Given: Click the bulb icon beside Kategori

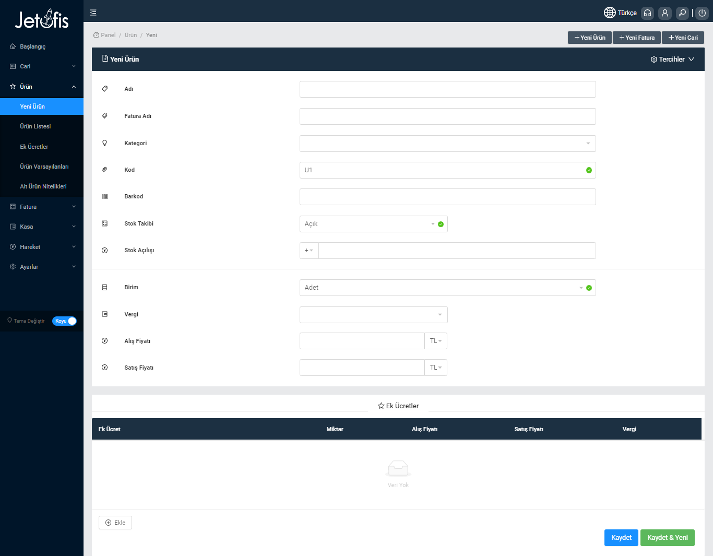Looking at the screenshot, I should (x=104, y=143).
